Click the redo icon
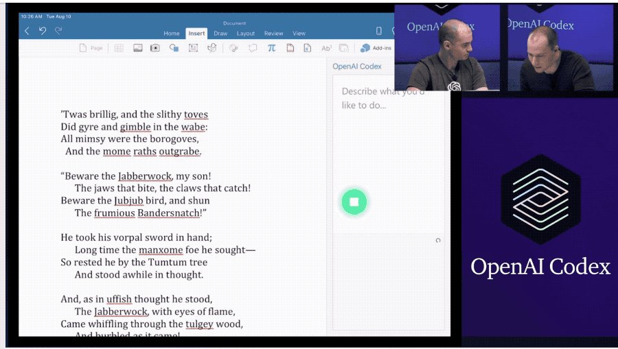 click(58, 31)
